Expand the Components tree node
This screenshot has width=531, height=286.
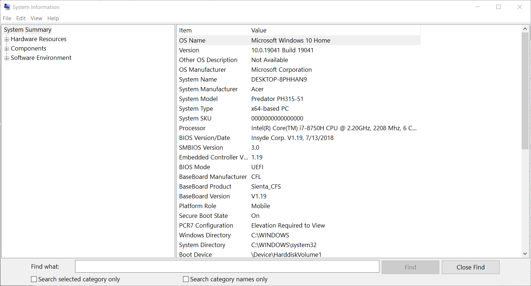pyautogui.click(x=6, y=48)
